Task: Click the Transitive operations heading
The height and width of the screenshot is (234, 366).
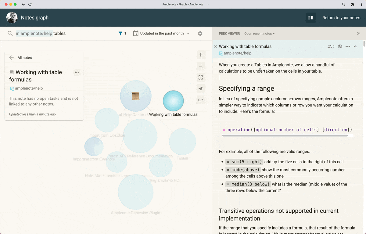Action: click(x=279, y=215)
